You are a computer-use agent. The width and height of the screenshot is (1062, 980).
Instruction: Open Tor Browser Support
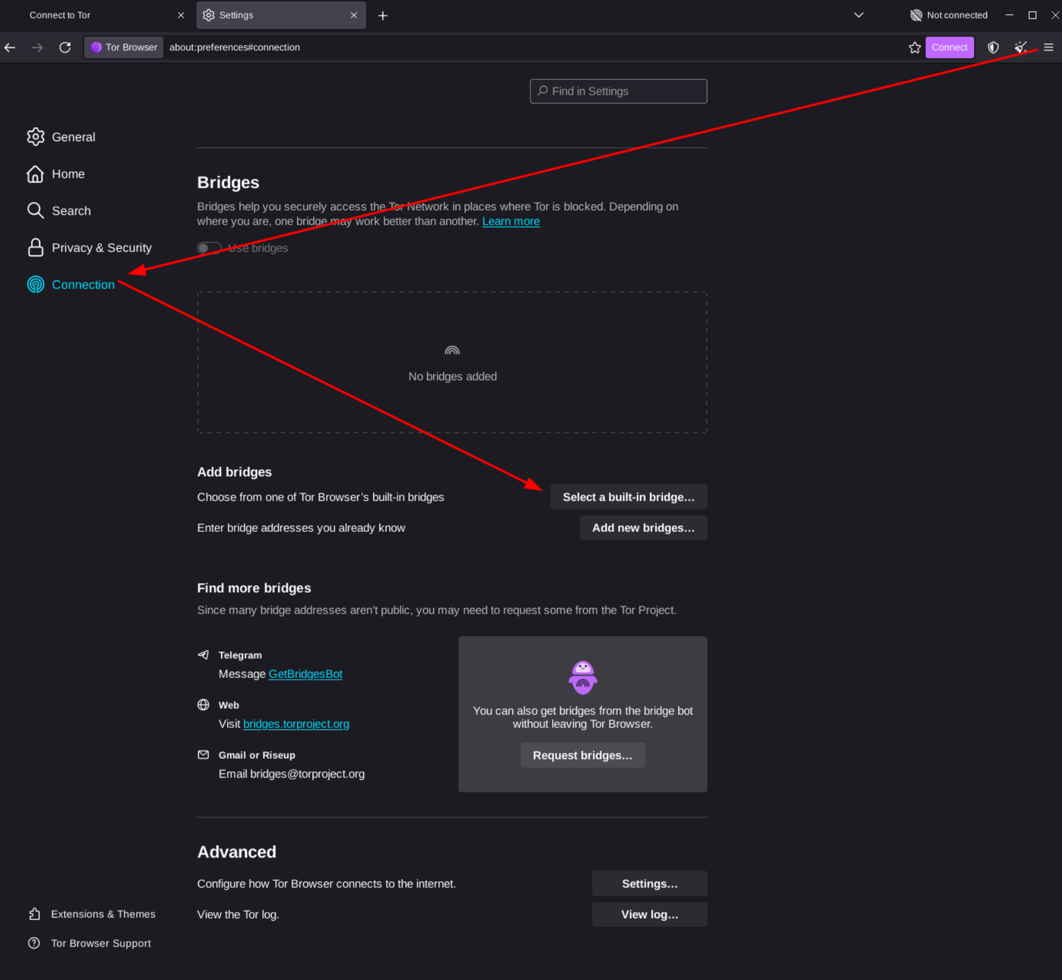tap(90, 943)
